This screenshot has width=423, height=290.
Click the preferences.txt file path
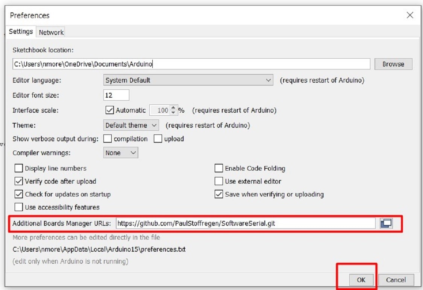tap(99, 249)
